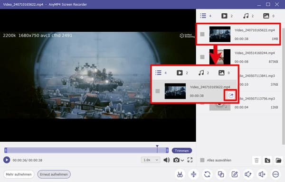Check the Video_240514160244.mp4 checkbox

(202, 57)
